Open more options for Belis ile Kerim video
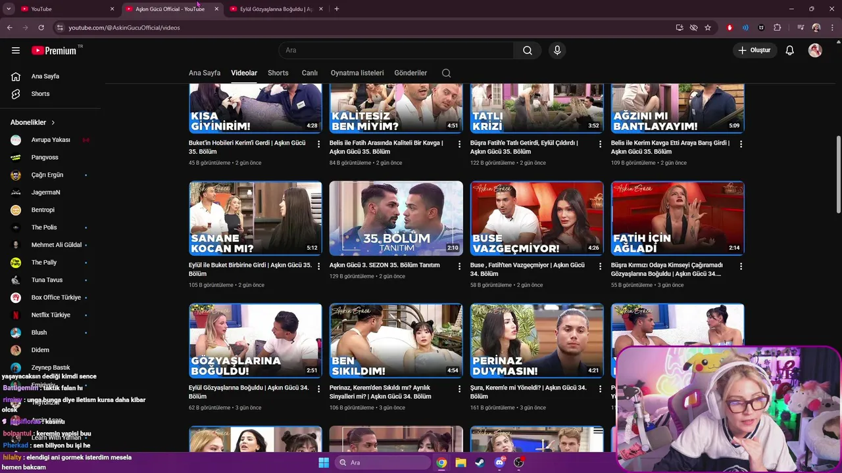 [x=741, y=144]
